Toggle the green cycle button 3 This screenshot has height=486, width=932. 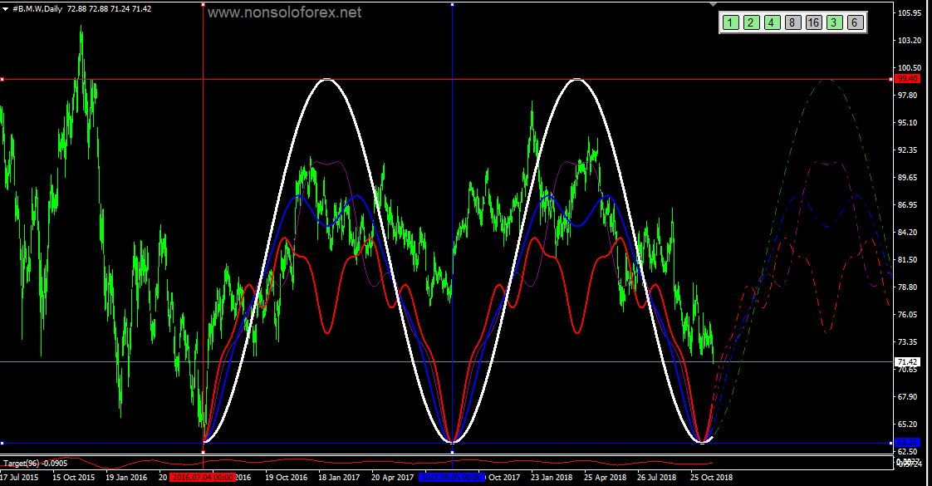point(833,22)
